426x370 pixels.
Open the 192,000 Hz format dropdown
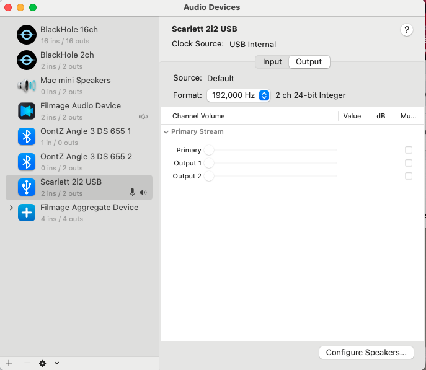[238, 95]
